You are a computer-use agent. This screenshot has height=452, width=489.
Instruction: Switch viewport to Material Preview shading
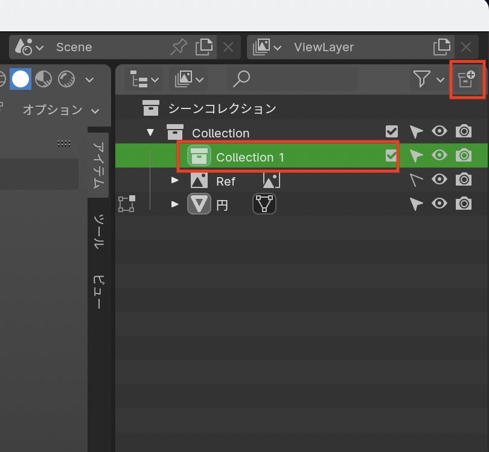[43, 79]
